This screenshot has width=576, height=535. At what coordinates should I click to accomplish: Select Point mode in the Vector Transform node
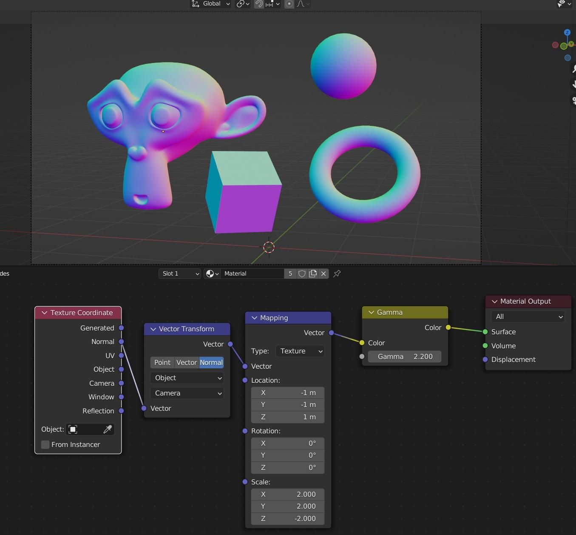(162, 362)
